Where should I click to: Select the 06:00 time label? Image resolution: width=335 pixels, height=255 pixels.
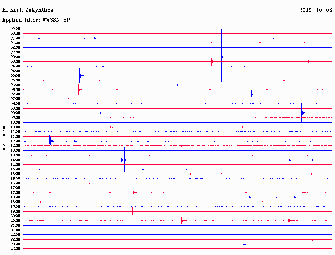point(15,85)
